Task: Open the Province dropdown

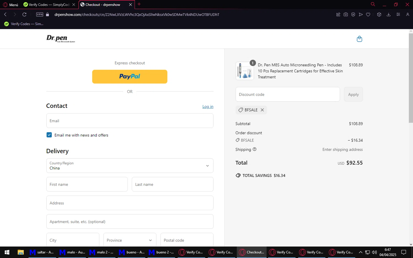Action: click(130, 240)
